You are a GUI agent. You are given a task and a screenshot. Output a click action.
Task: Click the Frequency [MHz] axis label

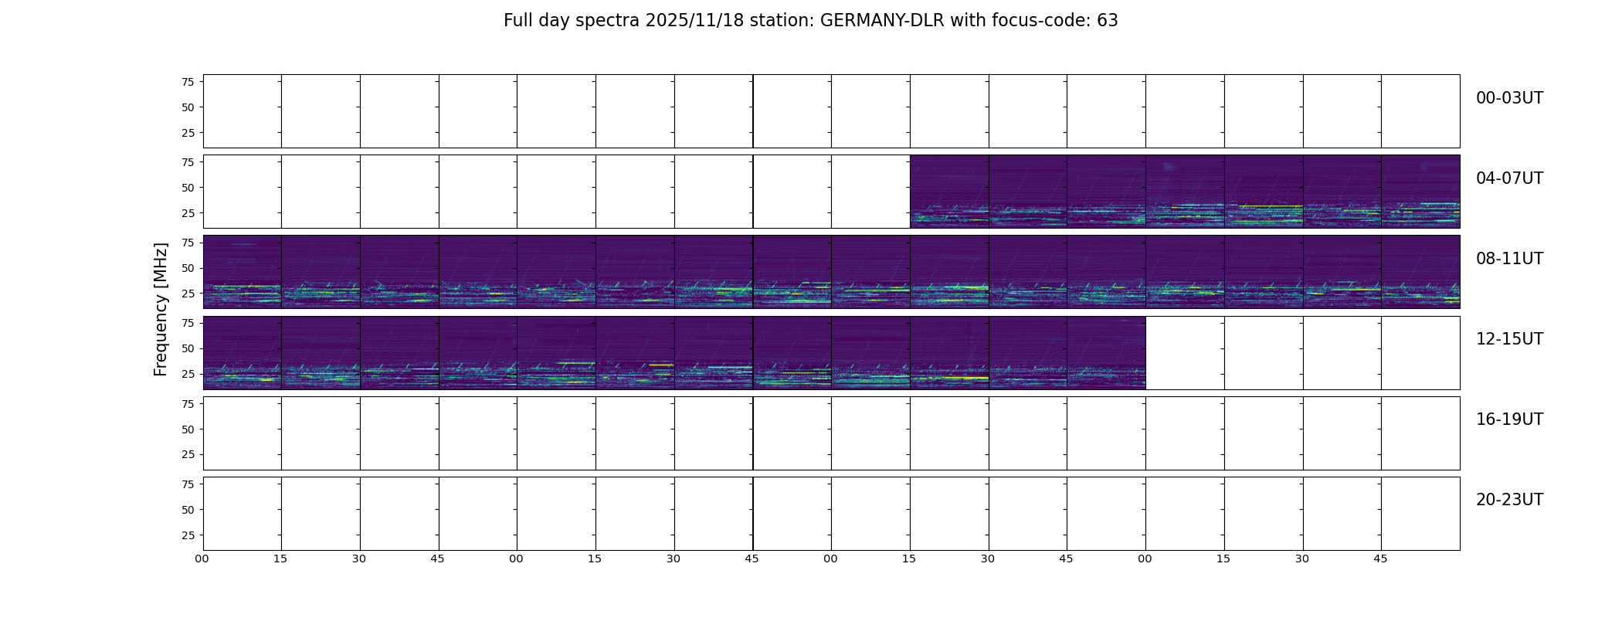click(x=161, y=310)
